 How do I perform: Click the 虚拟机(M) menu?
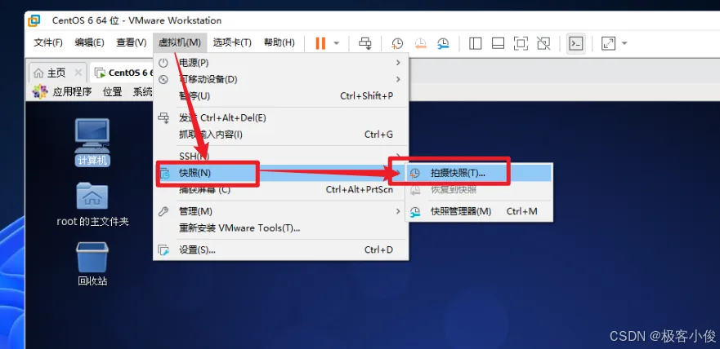[x=180, y=42]
